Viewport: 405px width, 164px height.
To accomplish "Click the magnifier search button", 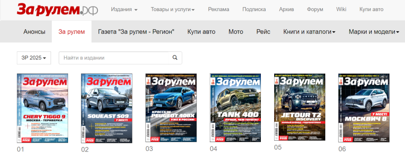I will (x=175, y=58).
